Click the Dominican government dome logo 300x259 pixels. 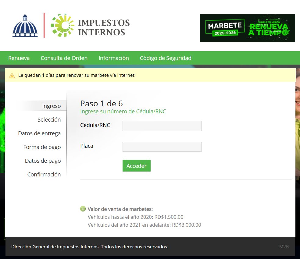pyautogui.click(x=25, y=26)
